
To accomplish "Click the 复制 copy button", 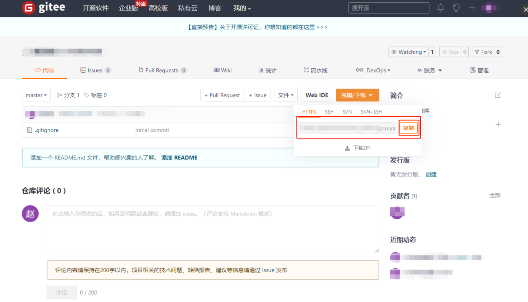I will pos(408,128).
